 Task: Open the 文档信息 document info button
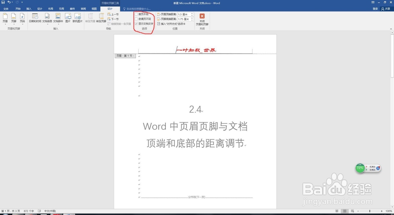(x=47, y=18)
